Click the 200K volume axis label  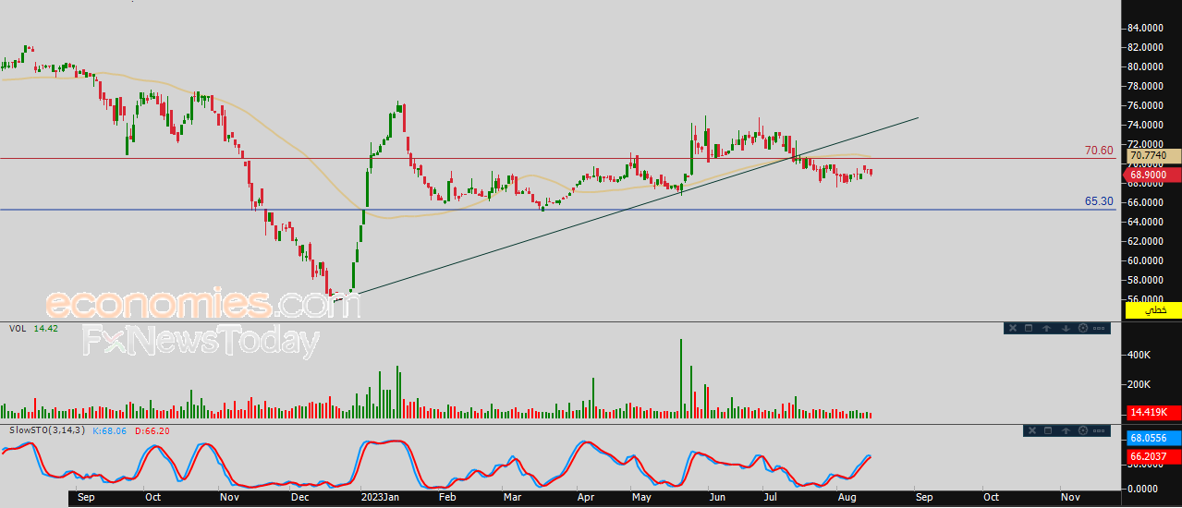pos(1140,384)
